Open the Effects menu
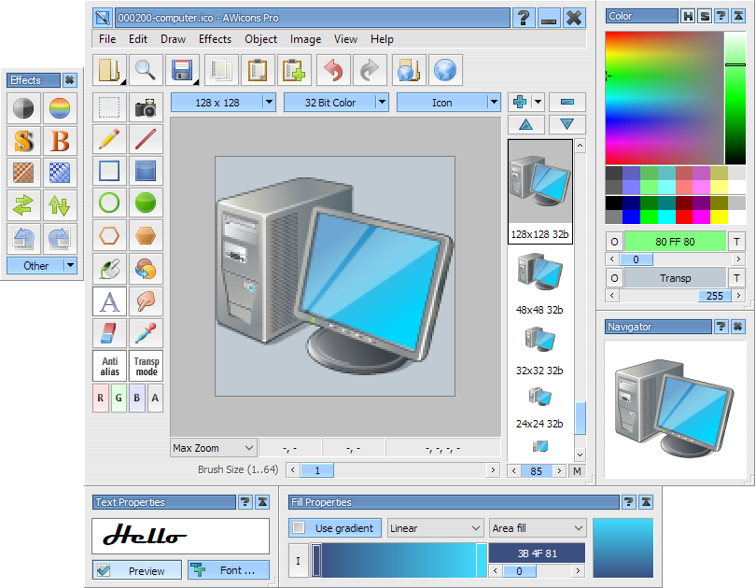 [x=215, y=39]
